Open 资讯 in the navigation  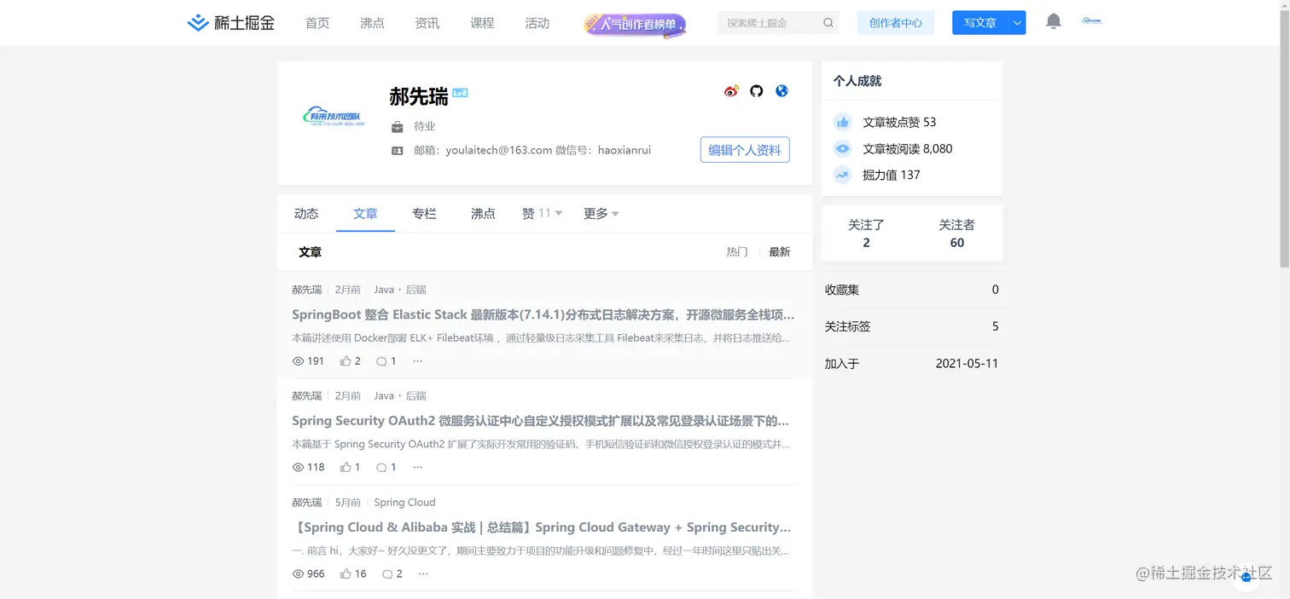tap(427, 23)
